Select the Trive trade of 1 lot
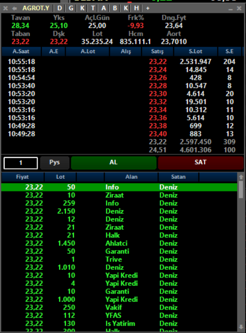 119,259
